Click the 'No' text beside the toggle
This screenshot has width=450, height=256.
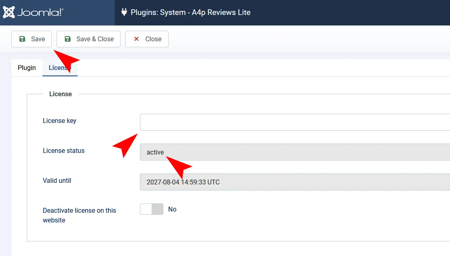(x=172, y=209)
